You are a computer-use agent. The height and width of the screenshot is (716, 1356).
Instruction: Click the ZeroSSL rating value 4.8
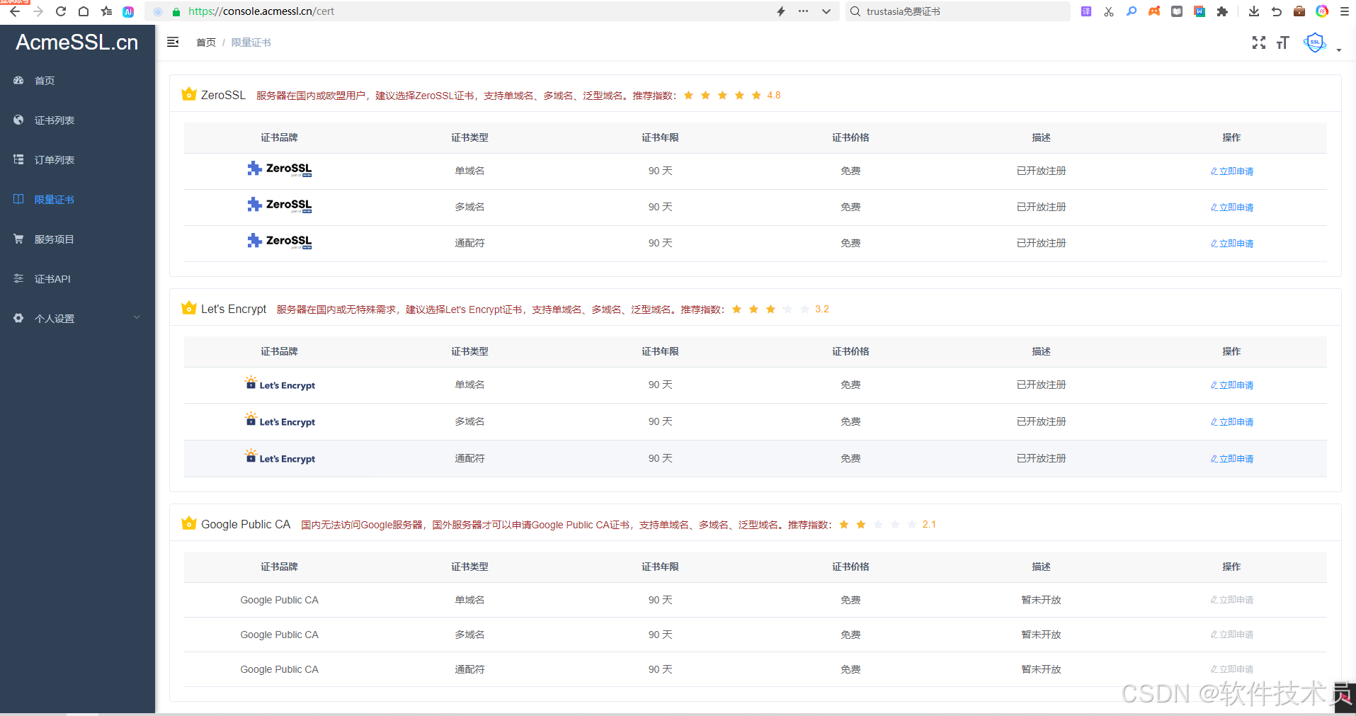[x=773, y=96]
